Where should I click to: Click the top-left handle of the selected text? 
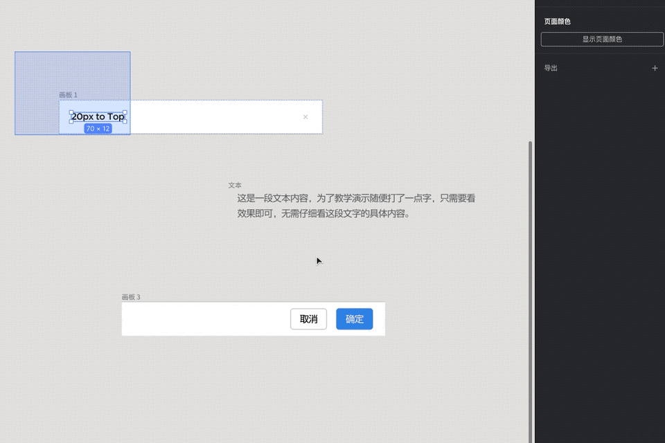point(71,112)
